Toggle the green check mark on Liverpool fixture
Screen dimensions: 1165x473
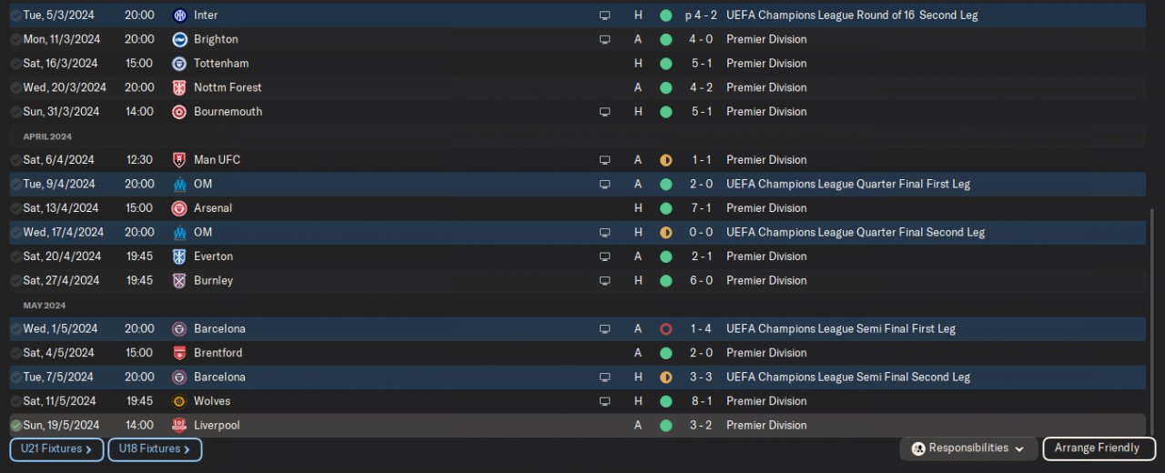pos(15,426)
